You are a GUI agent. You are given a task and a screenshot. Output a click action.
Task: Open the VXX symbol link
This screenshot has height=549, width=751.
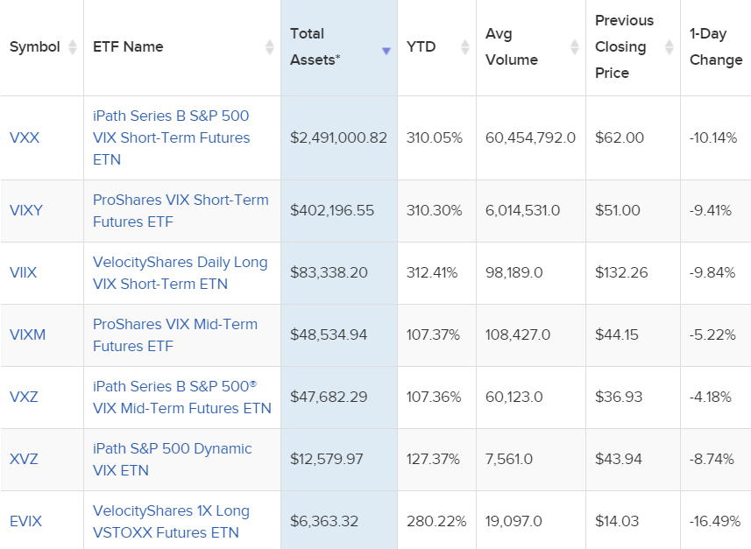pyautogui.click(x=25, y=137)
